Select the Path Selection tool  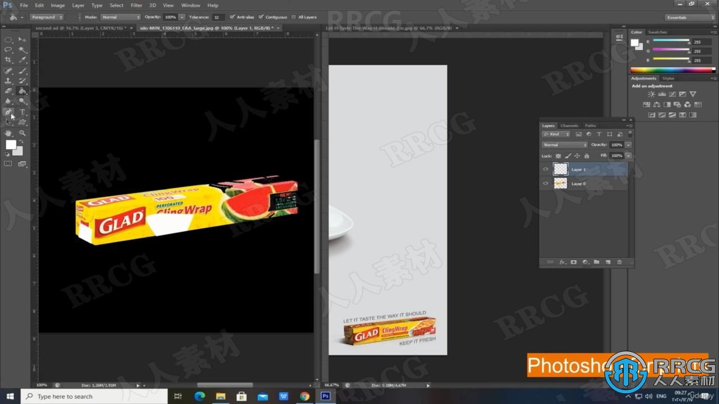[8, 122]
